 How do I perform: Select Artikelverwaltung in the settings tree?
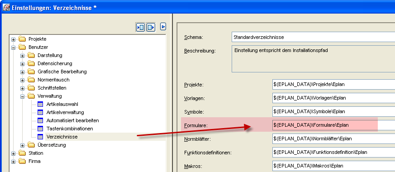(65, 112)
